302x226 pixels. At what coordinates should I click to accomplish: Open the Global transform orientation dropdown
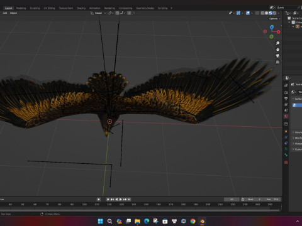pos(98,13)
